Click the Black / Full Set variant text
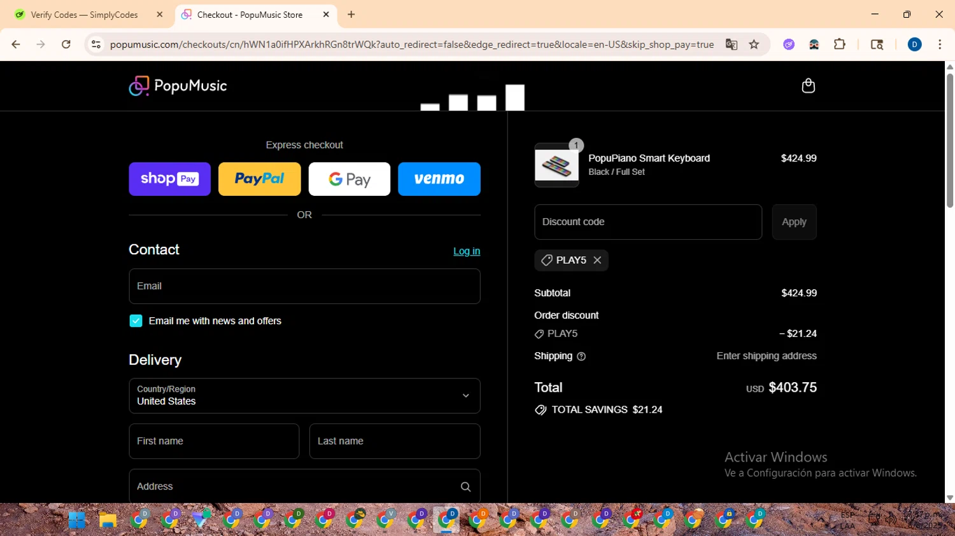 [616, 172]
